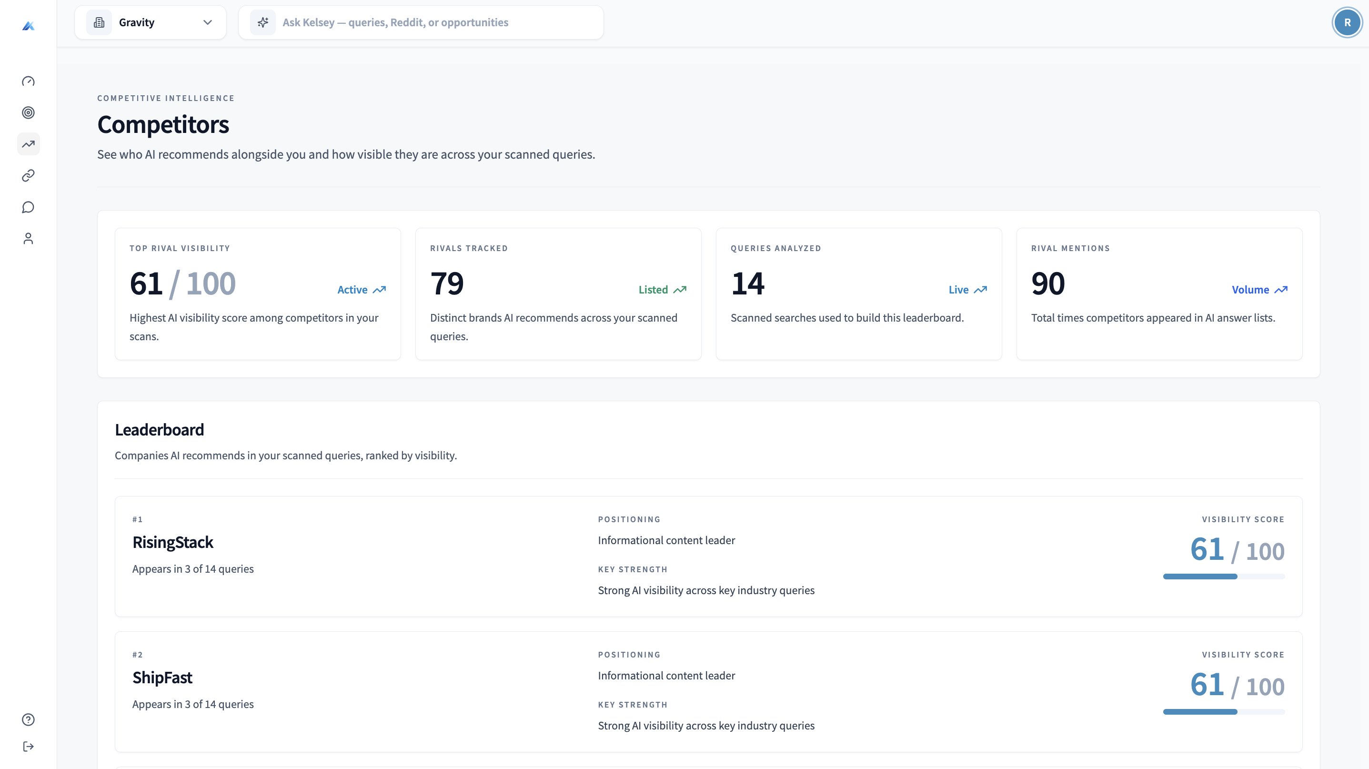
Task: Click the Live trend link on Queries Analyzed
Action: point(966,290)
